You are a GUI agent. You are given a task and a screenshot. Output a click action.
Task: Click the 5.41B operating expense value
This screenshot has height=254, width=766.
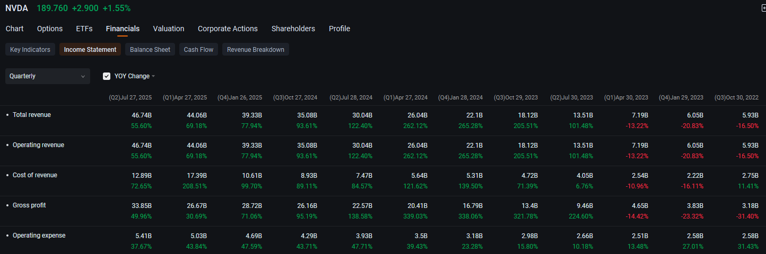click(x=143, y=235)
